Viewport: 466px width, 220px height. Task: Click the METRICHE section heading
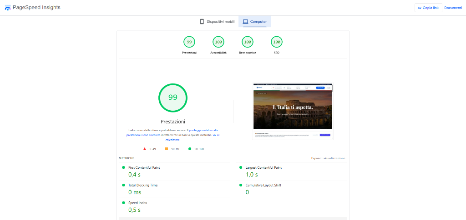click(127, 158)
